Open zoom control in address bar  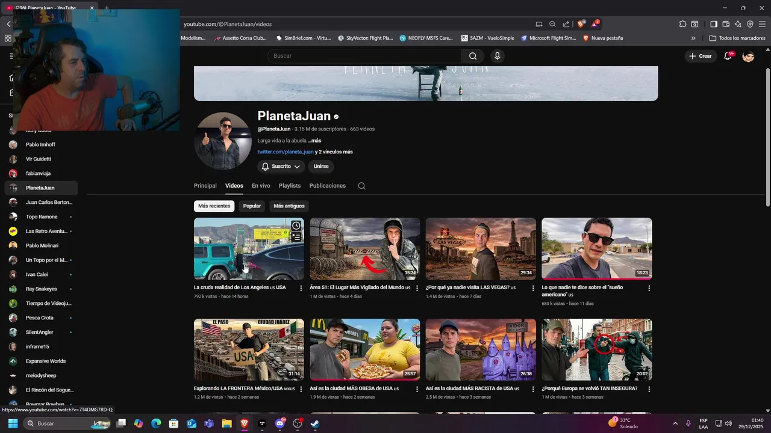(x=552, y=24)
